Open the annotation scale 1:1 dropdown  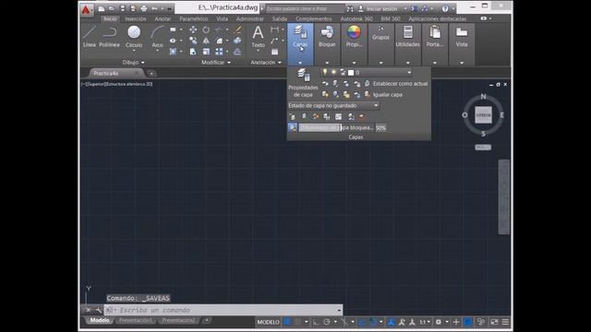pos(425,322)
